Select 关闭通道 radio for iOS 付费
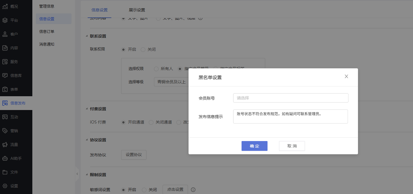413x194 pixels. point(151,122)
